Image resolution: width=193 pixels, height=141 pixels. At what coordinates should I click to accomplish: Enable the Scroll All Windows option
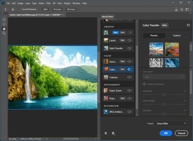(x=20, y=9)
